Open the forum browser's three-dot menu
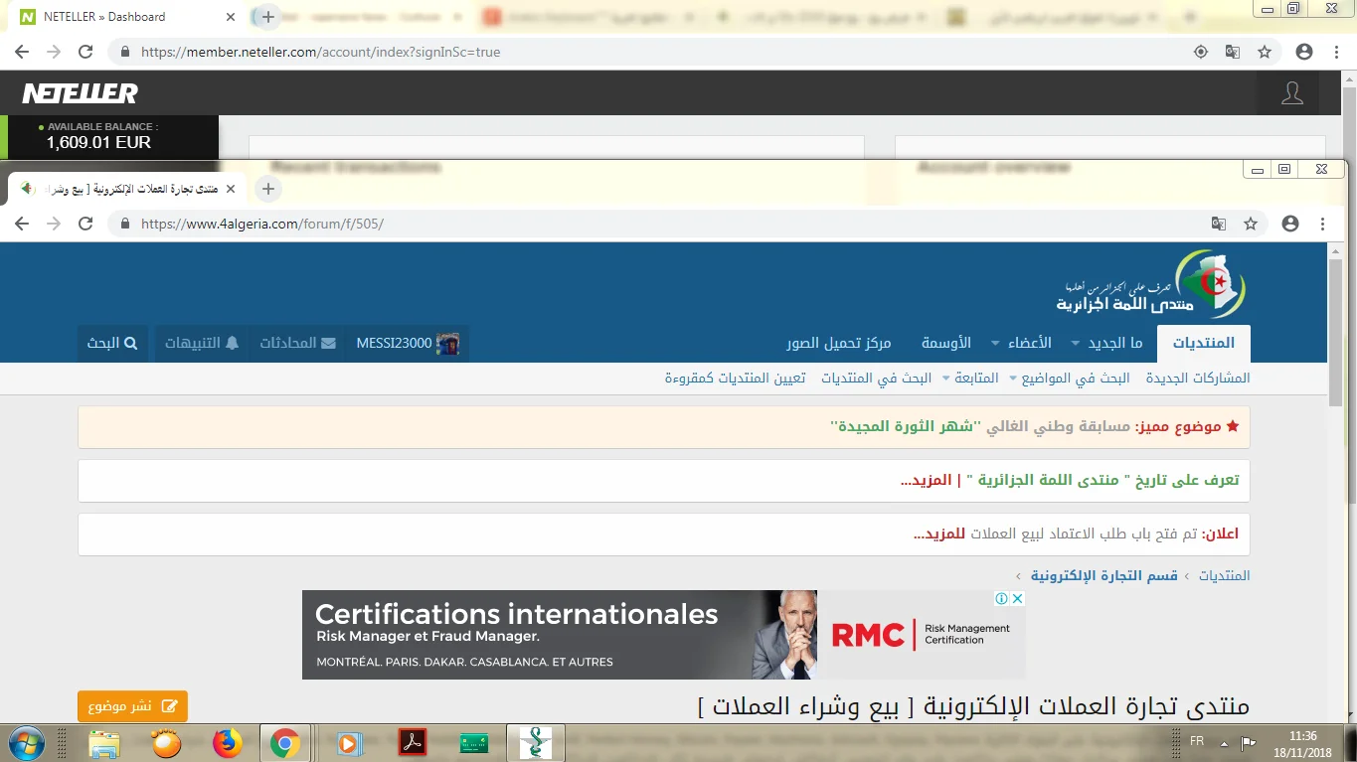This screenshot has width=1357, height=762. 1323,225
